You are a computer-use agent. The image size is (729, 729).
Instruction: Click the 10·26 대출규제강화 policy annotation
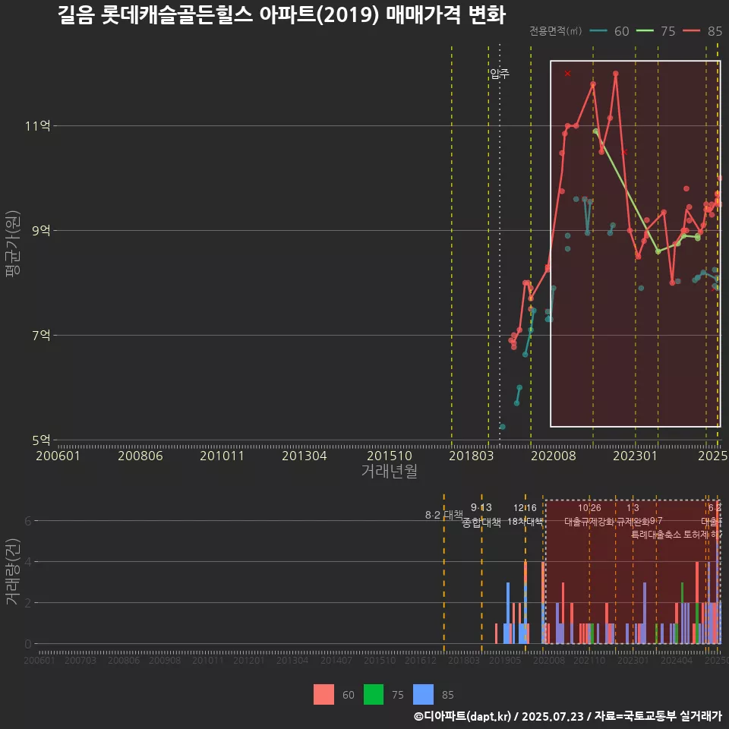[589, 515]
